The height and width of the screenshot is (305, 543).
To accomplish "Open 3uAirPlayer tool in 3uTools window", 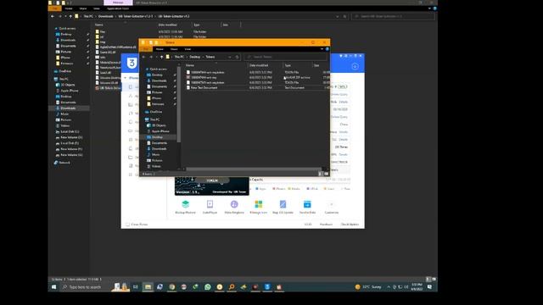I will (x=210, y=207).
